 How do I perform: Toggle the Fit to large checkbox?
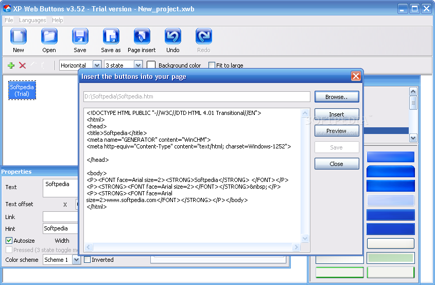pyautogui.click(x=212, y=65)
